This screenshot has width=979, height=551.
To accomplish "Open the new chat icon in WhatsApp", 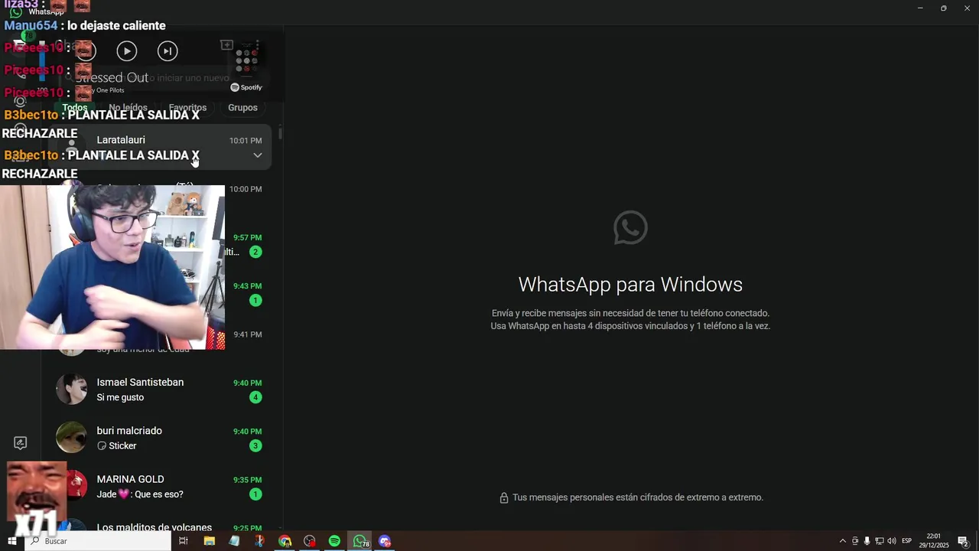I will tap(226, 45).
